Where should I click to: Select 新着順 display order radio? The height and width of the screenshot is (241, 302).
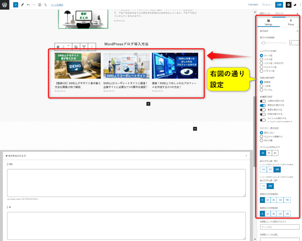point(261,82)
